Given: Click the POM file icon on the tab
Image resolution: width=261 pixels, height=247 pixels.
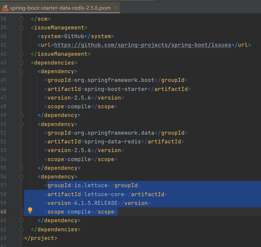Looking at the screenshot, I should [5, 8].
